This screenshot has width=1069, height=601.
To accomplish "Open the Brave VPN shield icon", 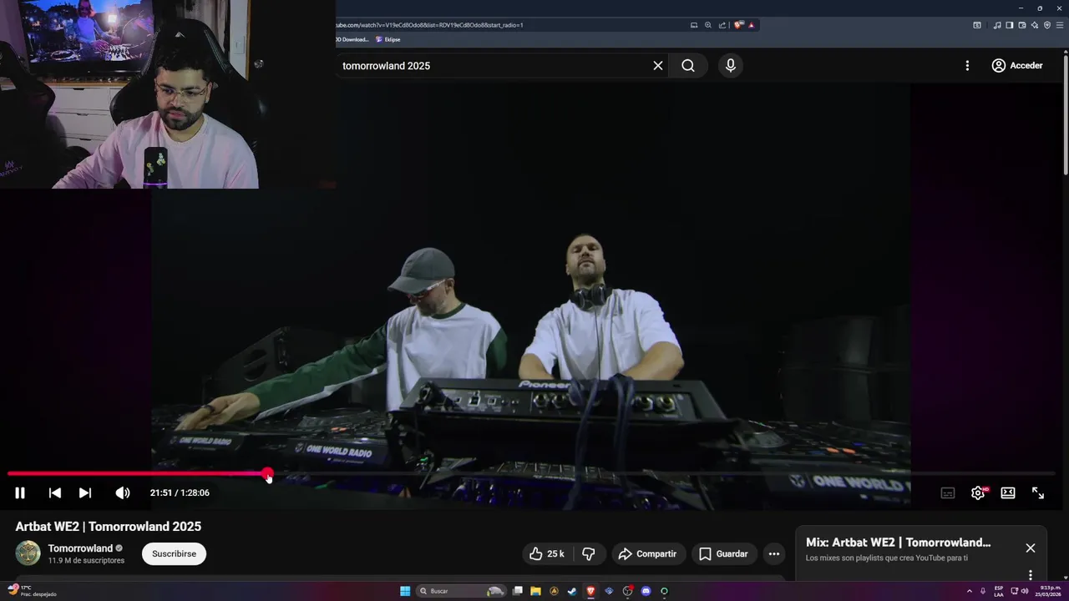I will 1047,25.
